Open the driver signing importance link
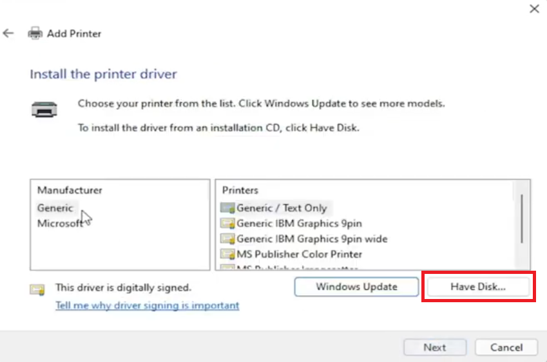Screen dimensions: 547x362 [147, 305]
